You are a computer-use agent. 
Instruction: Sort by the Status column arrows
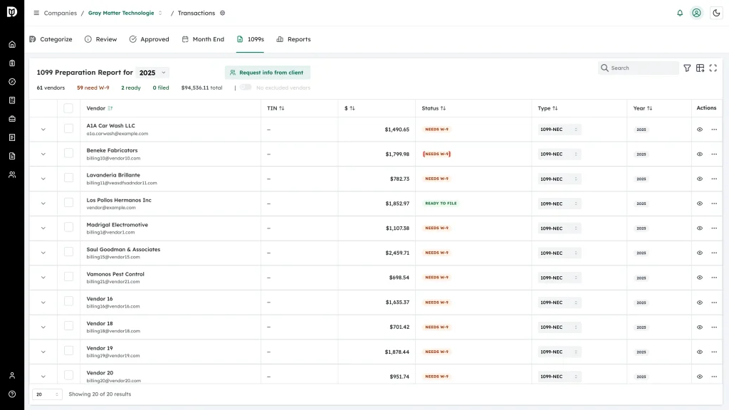click(x=443, y=108)
